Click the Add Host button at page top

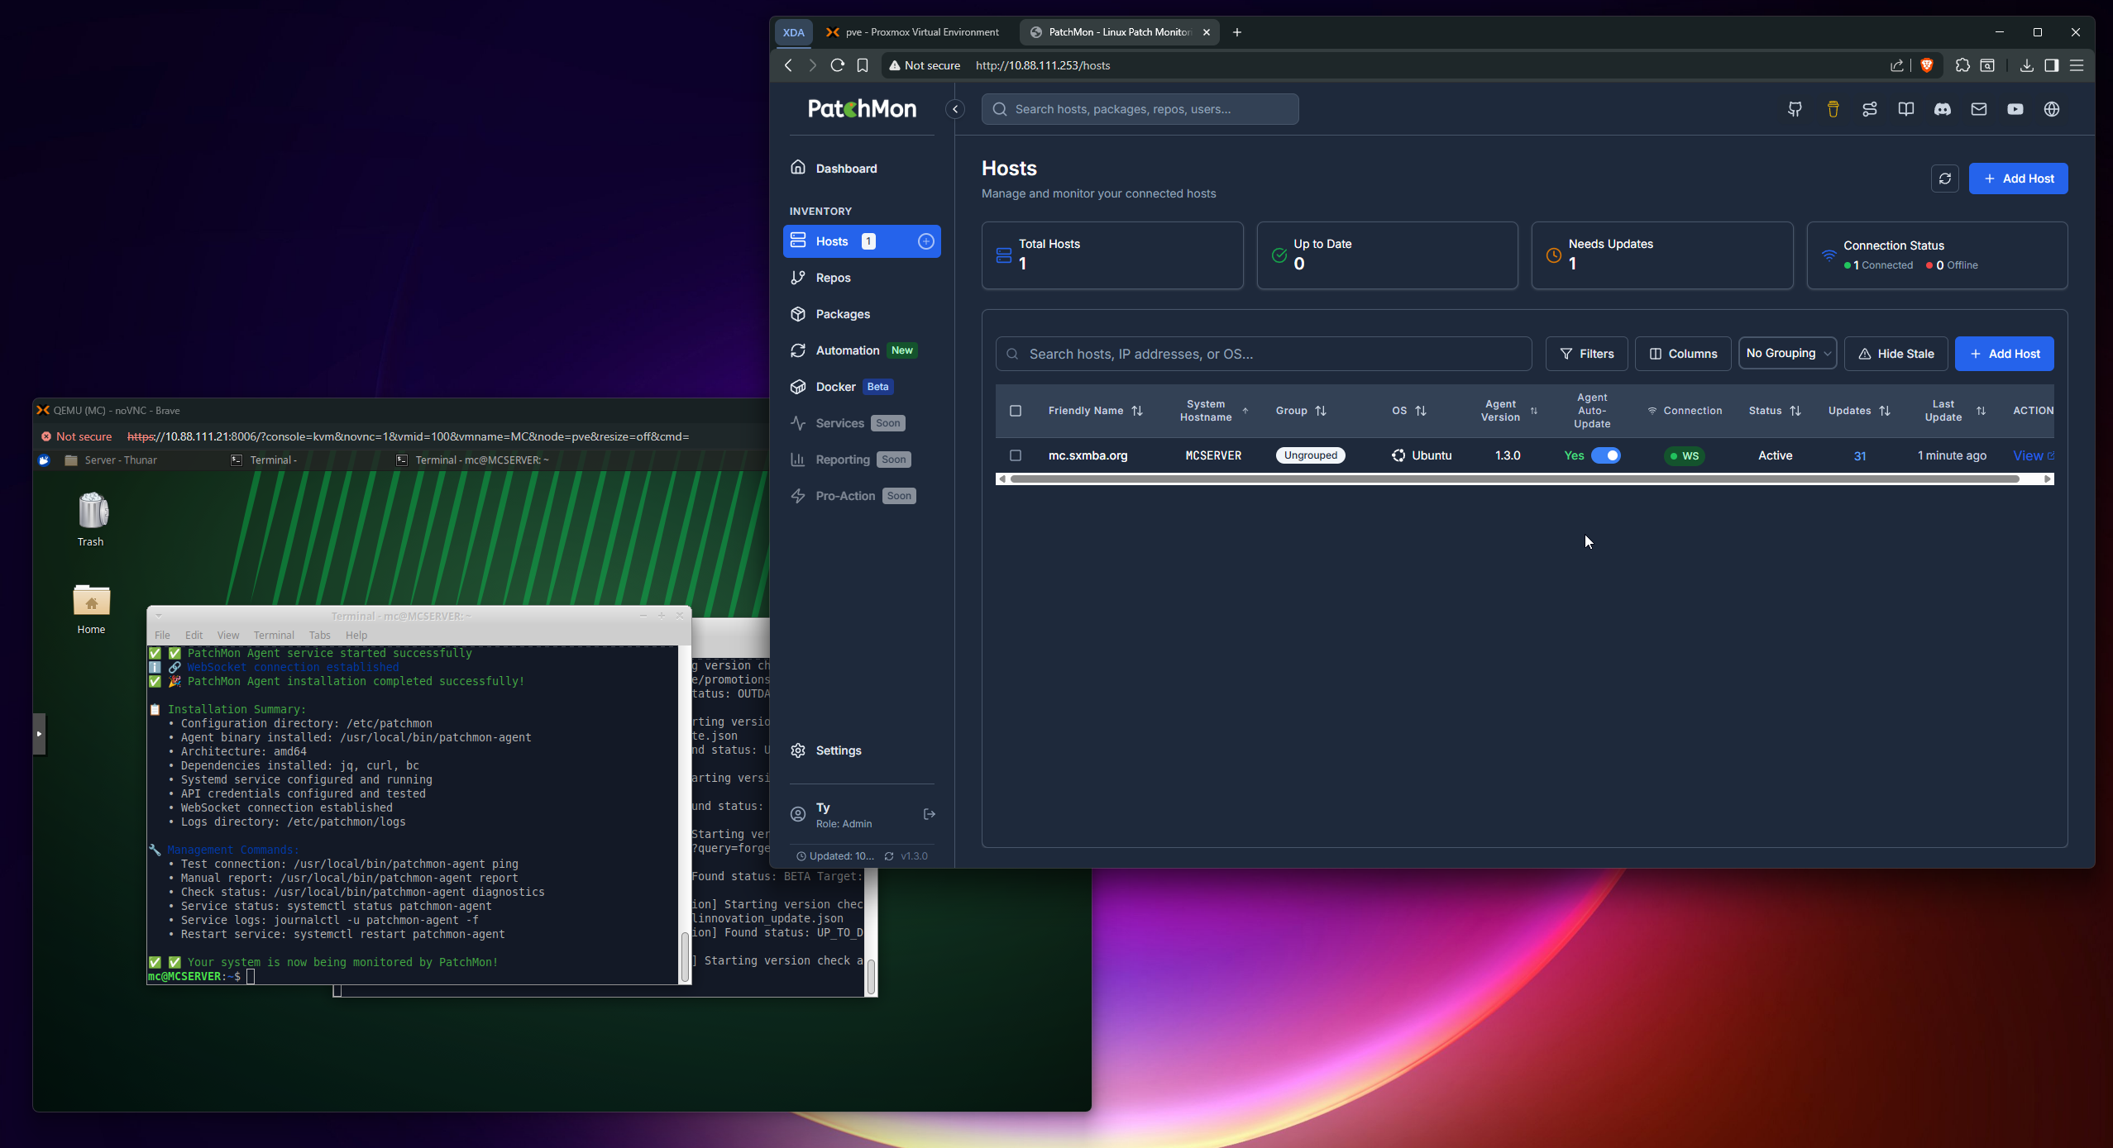pyautogui.click(x=2017, y=179)
